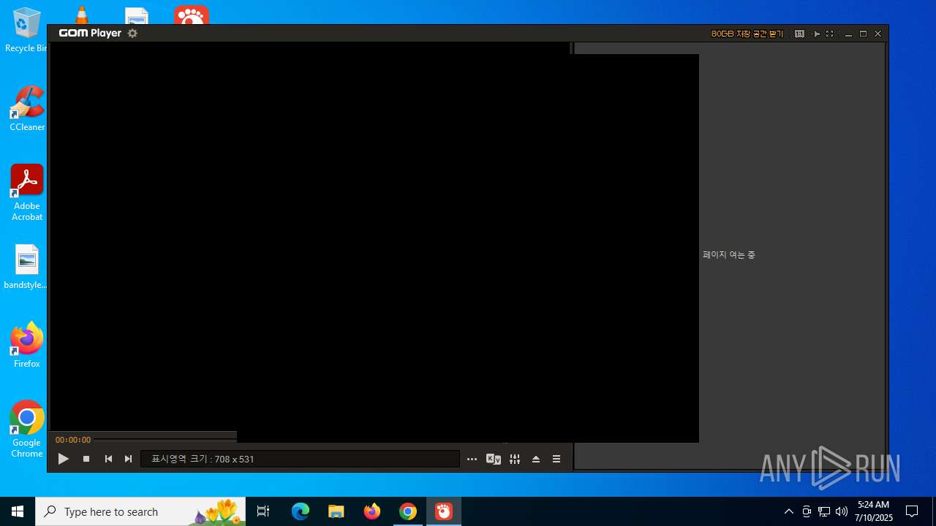The image size is (936, 526).
Task: Open CCleaner desktop shortcut
Action: pyautogui.click(x=27, y=108)
